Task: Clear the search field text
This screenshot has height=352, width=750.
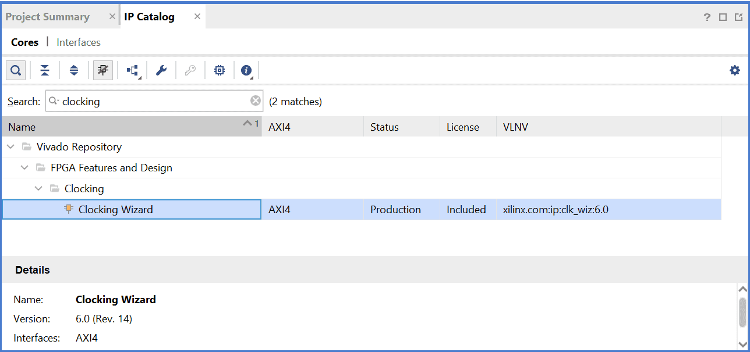Action: click(256, 101)
